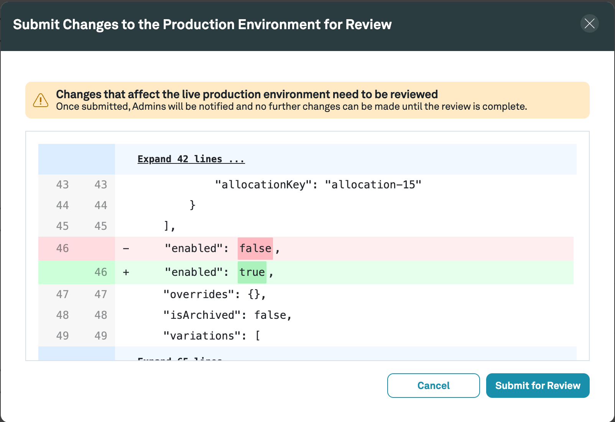
Task: Click the "variations" line of code
Action: click(x=211, y=336)
